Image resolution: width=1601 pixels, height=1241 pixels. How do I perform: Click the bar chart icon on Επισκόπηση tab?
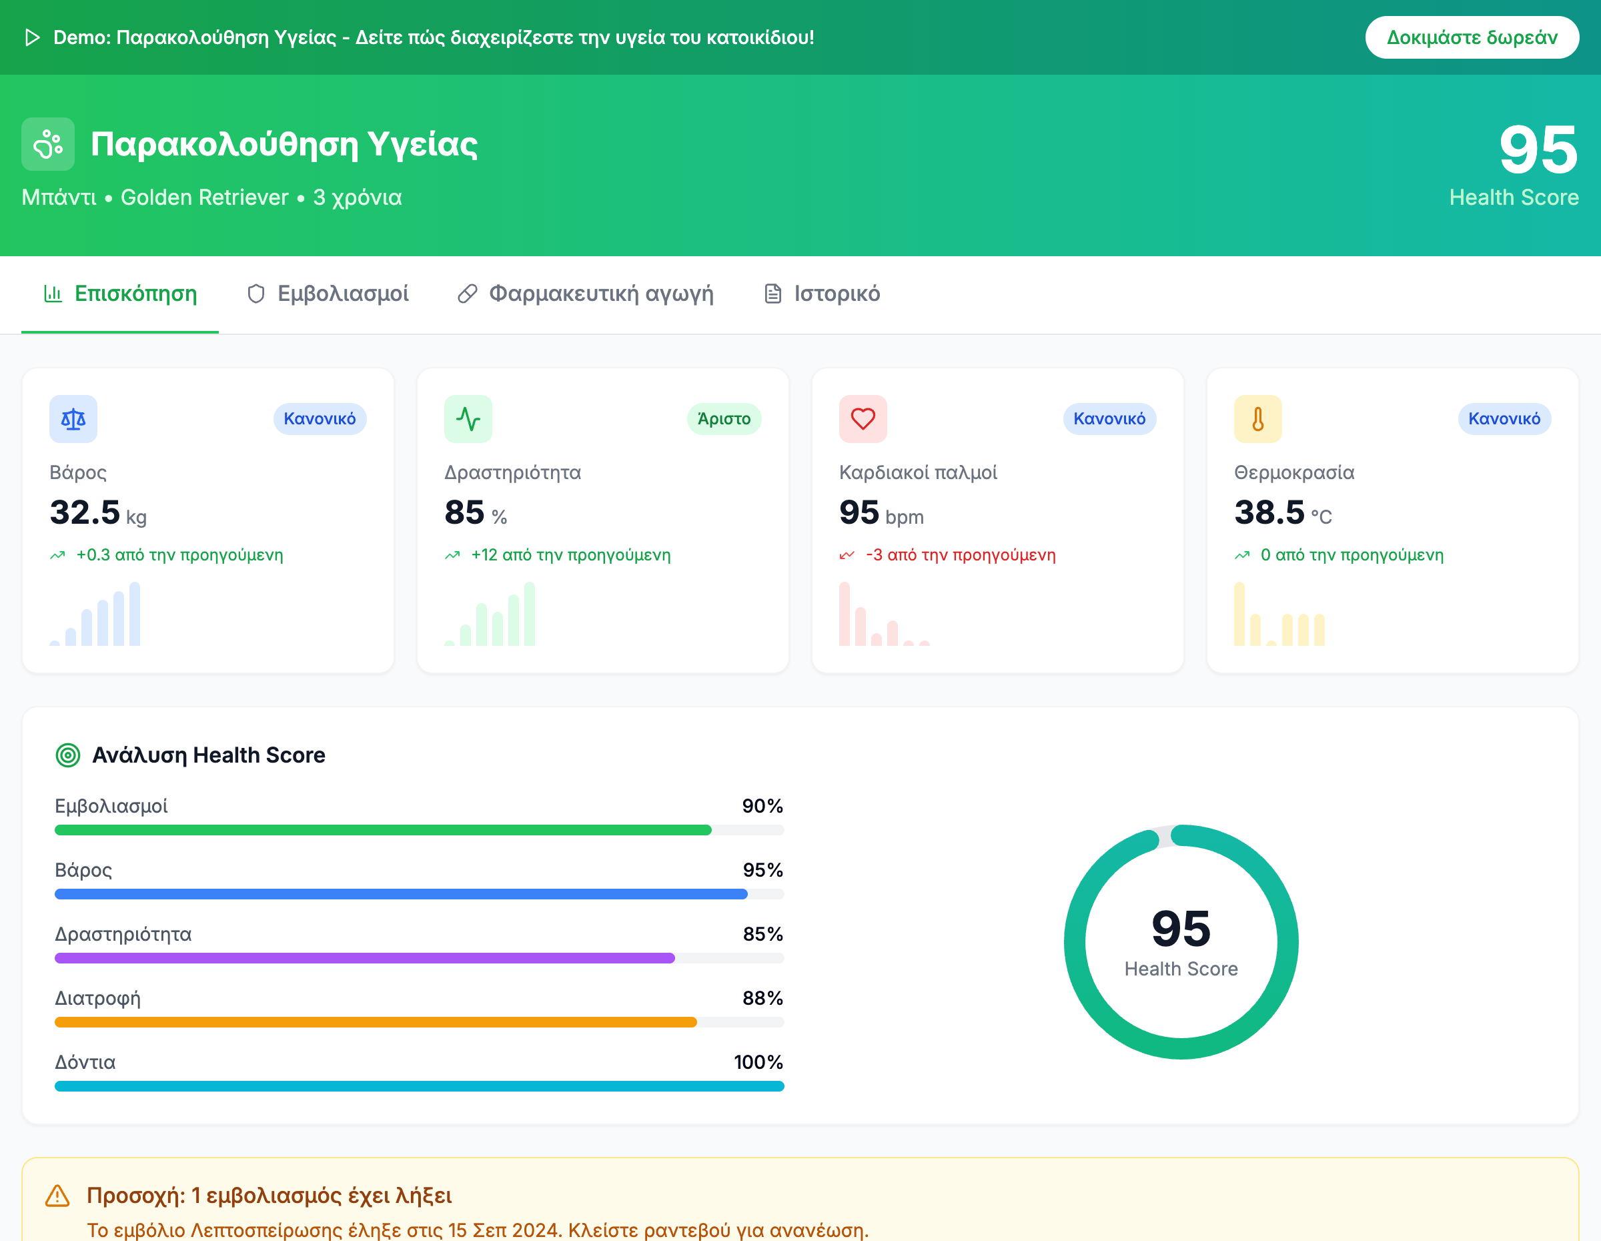(53, 294)
